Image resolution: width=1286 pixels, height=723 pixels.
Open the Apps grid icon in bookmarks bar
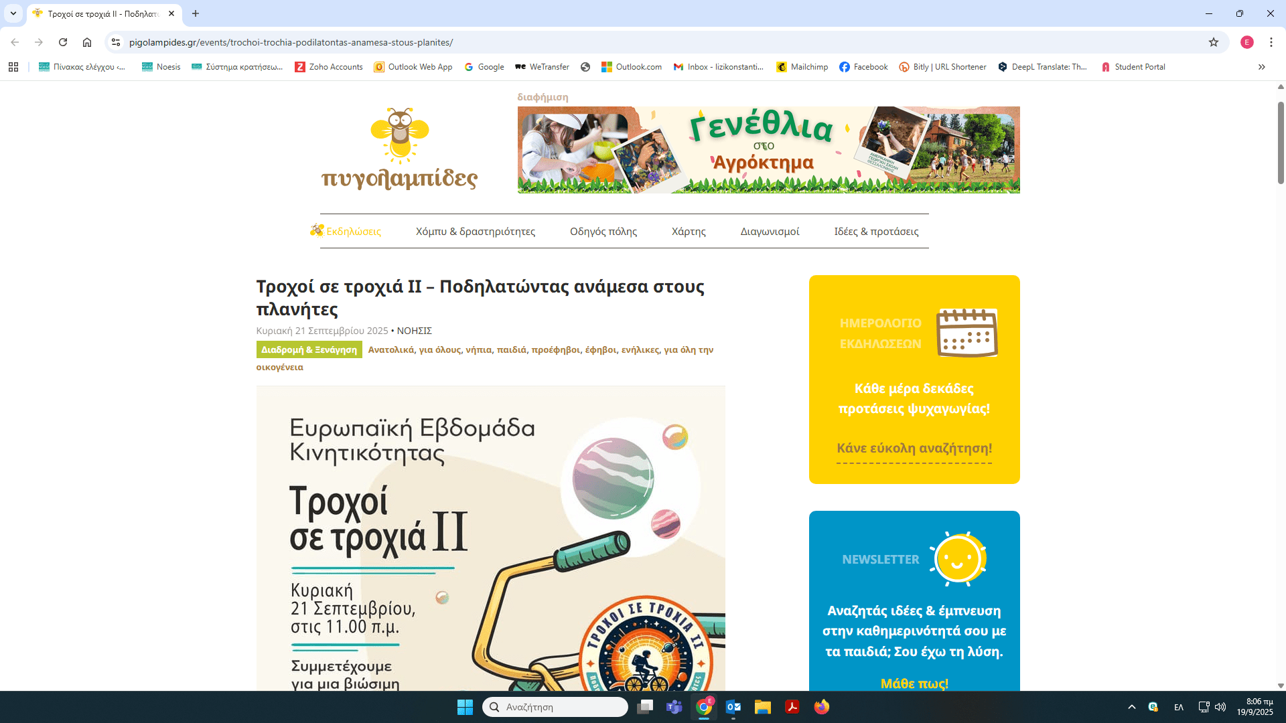[x=13, y=67]
